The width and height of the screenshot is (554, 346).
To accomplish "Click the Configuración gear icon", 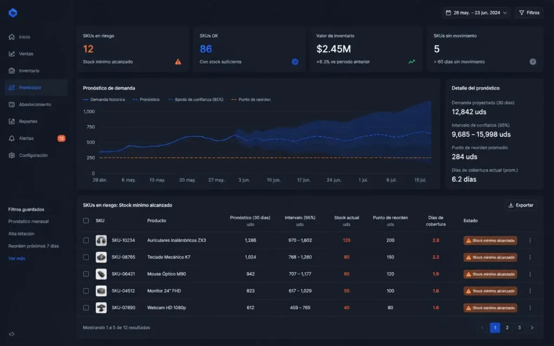I will (12, 155).
